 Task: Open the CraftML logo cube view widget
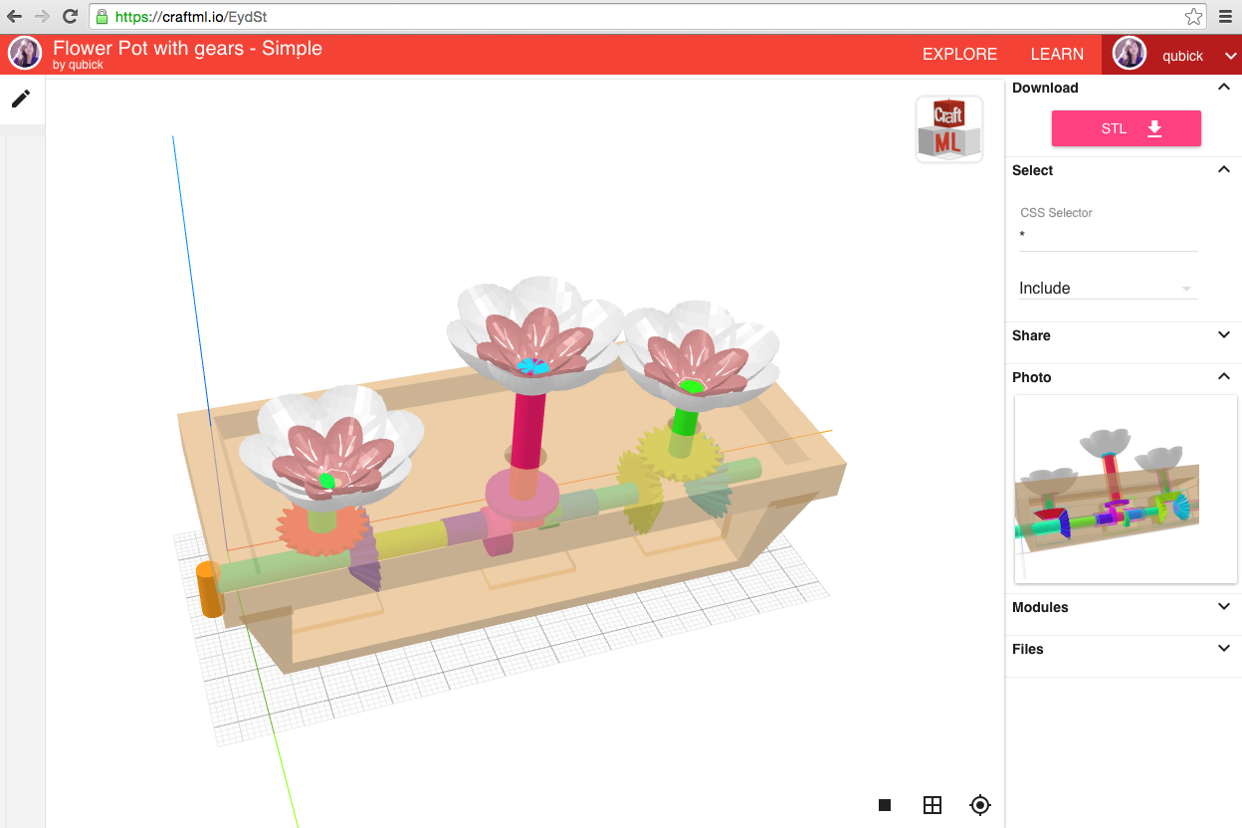[x=948, y=129]
